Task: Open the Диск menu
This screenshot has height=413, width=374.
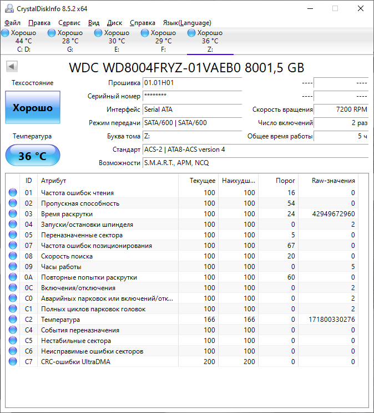Action: click(x=114, y=23)
